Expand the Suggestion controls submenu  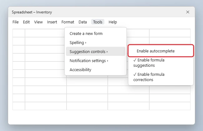96,51
